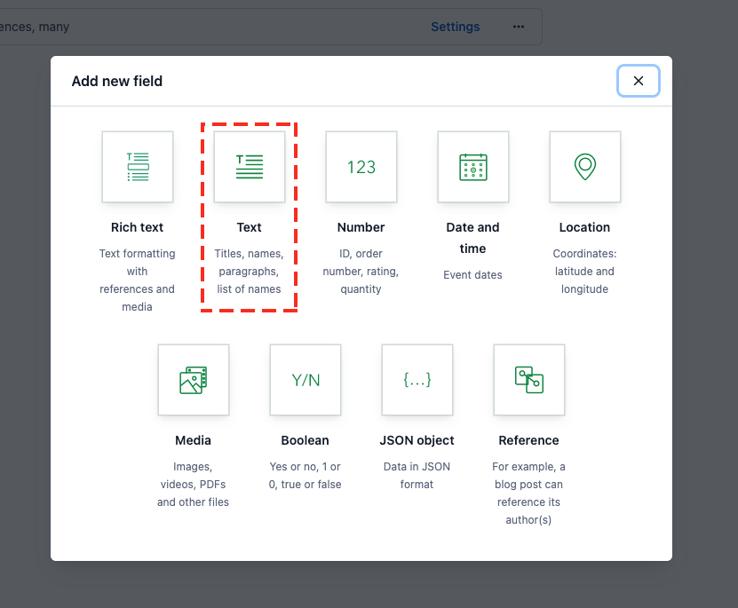Click the 'Add new field' heading
Viewport: 738px width, 608px height.
coord(116,81)
